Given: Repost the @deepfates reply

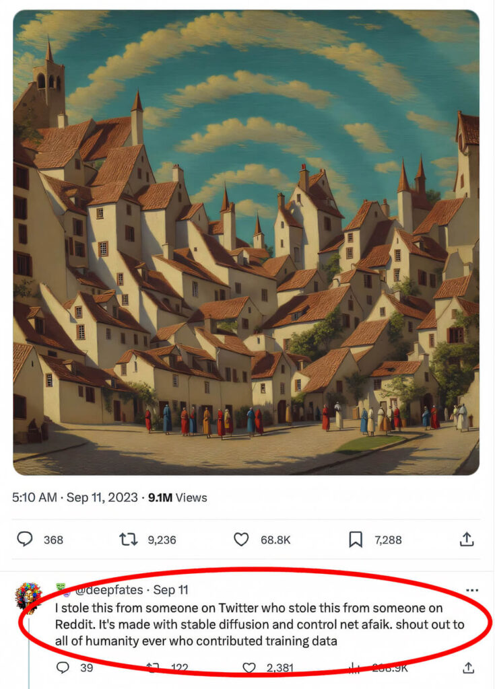Looking at the screenshot, I should tap(154, 667).
